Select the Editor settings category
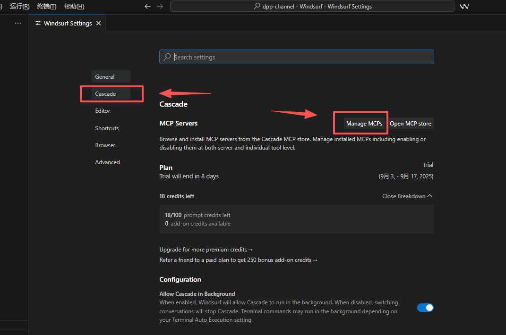 click(x=103, y=111)
